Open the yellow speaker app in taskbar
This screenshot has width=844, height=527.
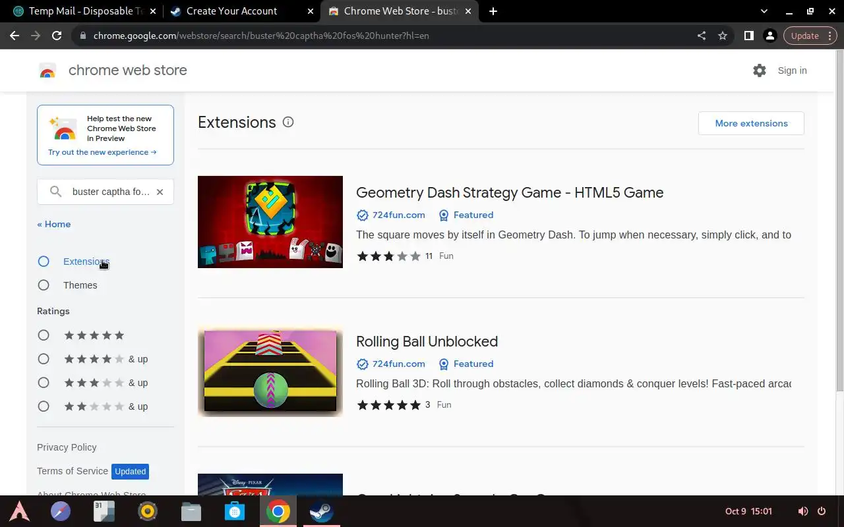tap(148, 511)
